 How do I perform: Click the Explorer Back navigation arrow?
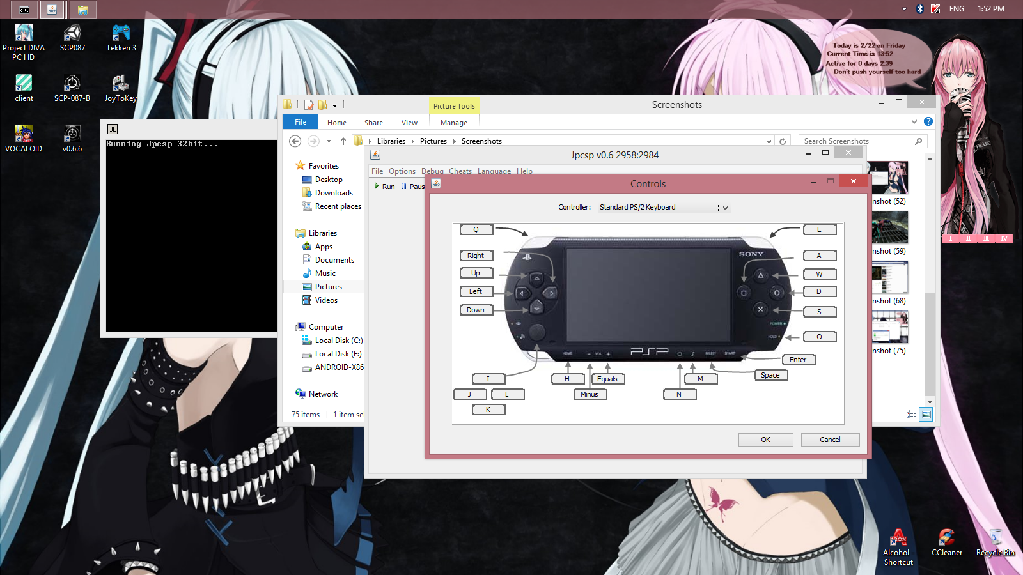pos(295,141)
